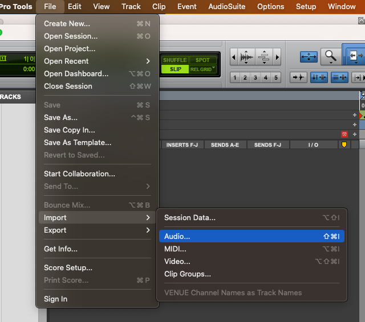This screenshot has width=365, height=322.
Task: Recall zoom preset 3
Action: click(x=255, y=77)
